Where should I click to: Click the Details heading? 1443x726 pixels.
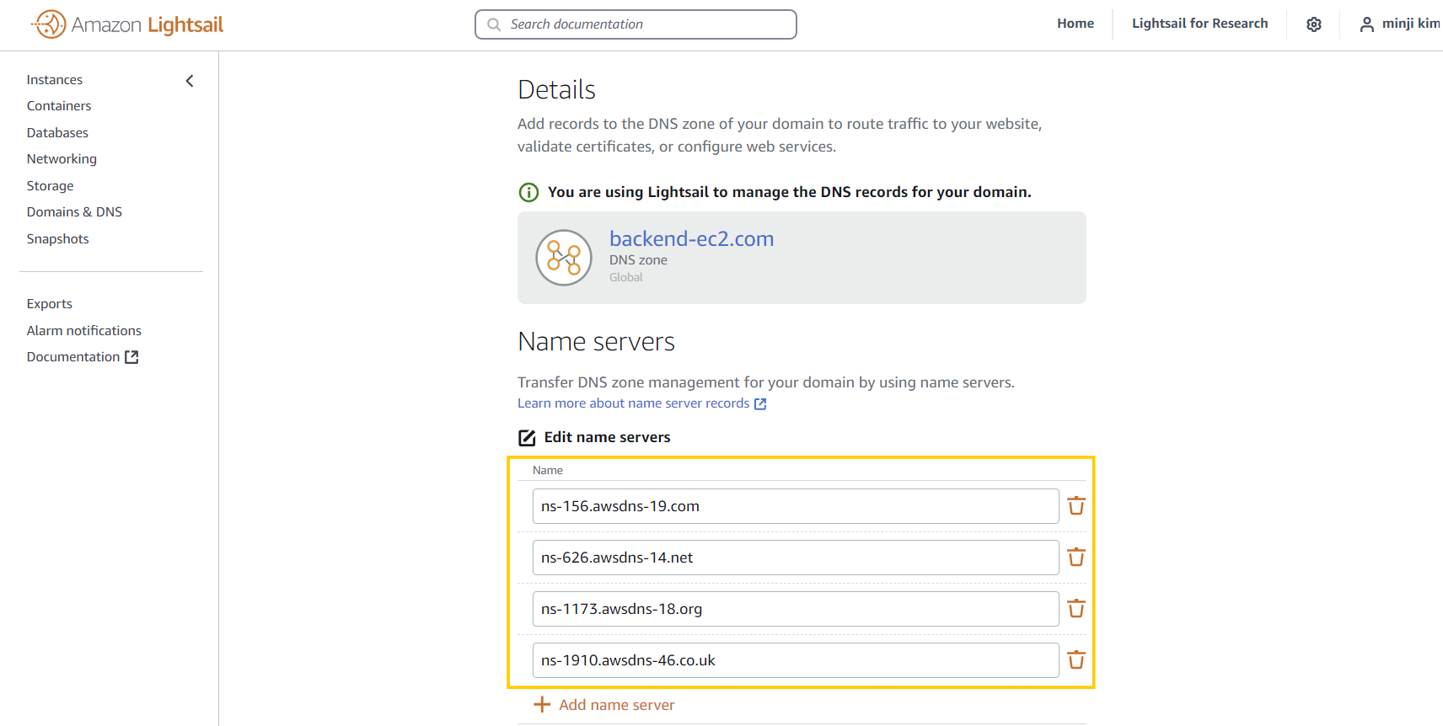tap(556, 90)
